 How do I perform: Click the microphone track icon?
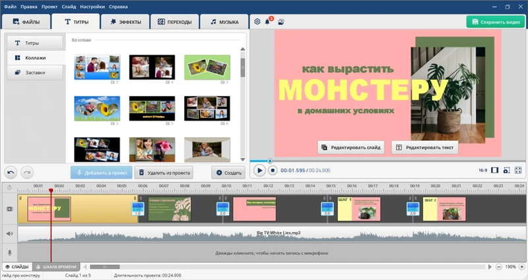(x=9, y=252)
